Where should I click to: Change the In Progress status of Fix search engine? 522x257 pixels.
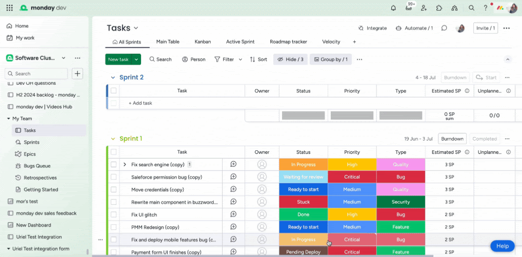click(303, 165)
